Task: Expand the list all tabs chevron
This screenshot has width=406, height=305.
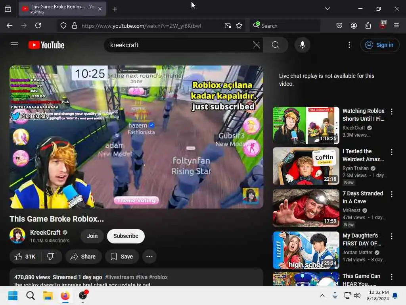Action: pyautogui.click(x=327, y=9)
